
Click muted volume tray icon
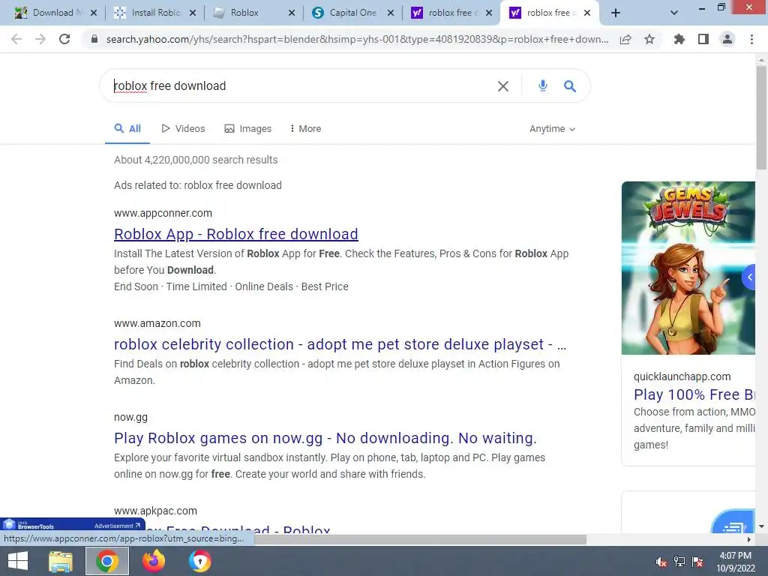(661, 562)
